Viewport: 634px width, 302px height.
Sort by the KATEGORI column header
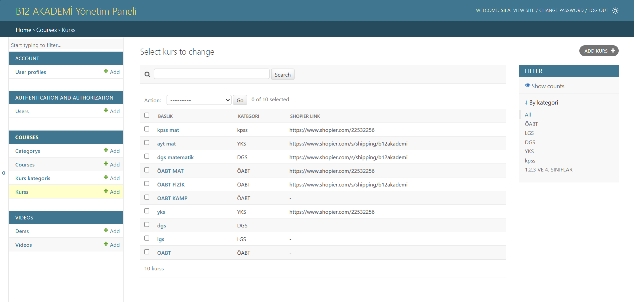point(249,116)
